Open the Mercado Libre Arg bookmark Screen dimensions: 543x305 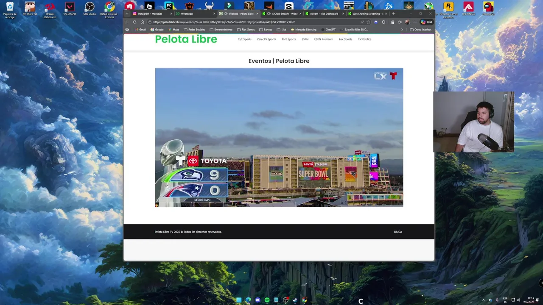pos(303,30)
